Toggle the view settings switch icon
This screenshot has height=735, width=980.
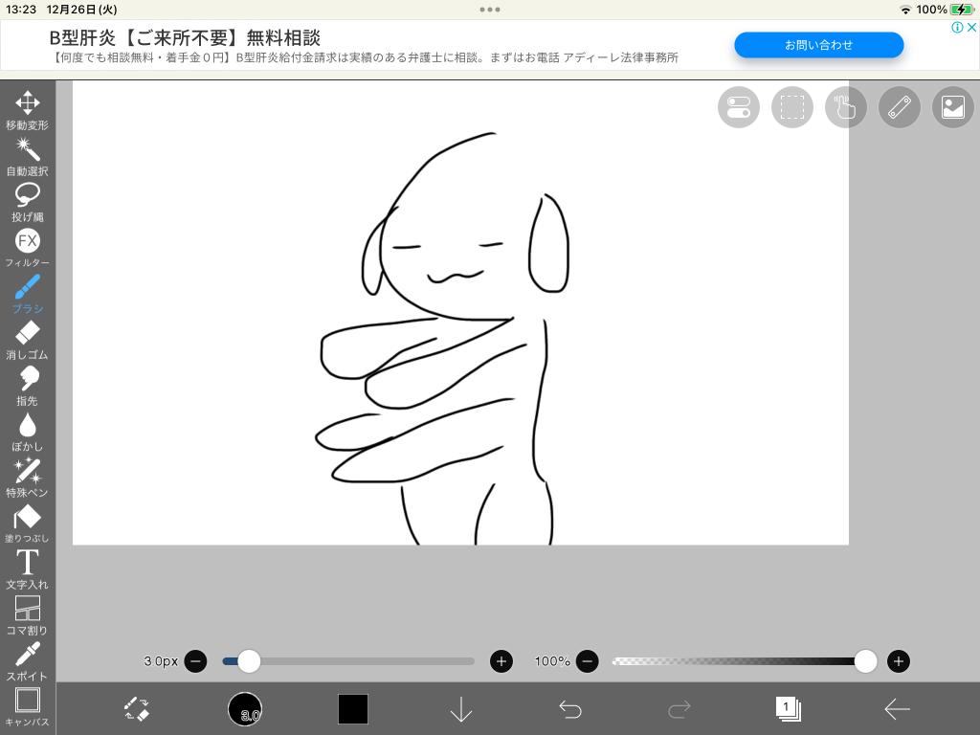[x=739, y=107]
